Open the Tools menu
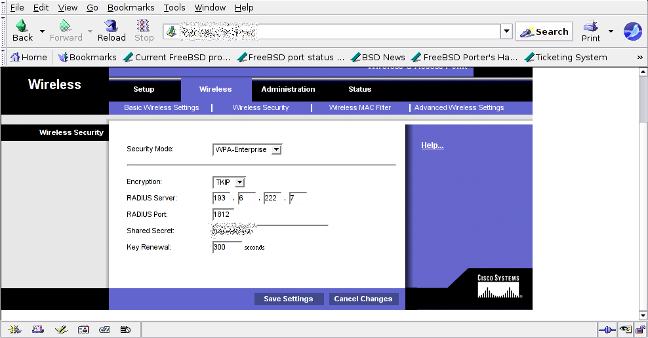648x338 pixels. click(x=174, y=7)
